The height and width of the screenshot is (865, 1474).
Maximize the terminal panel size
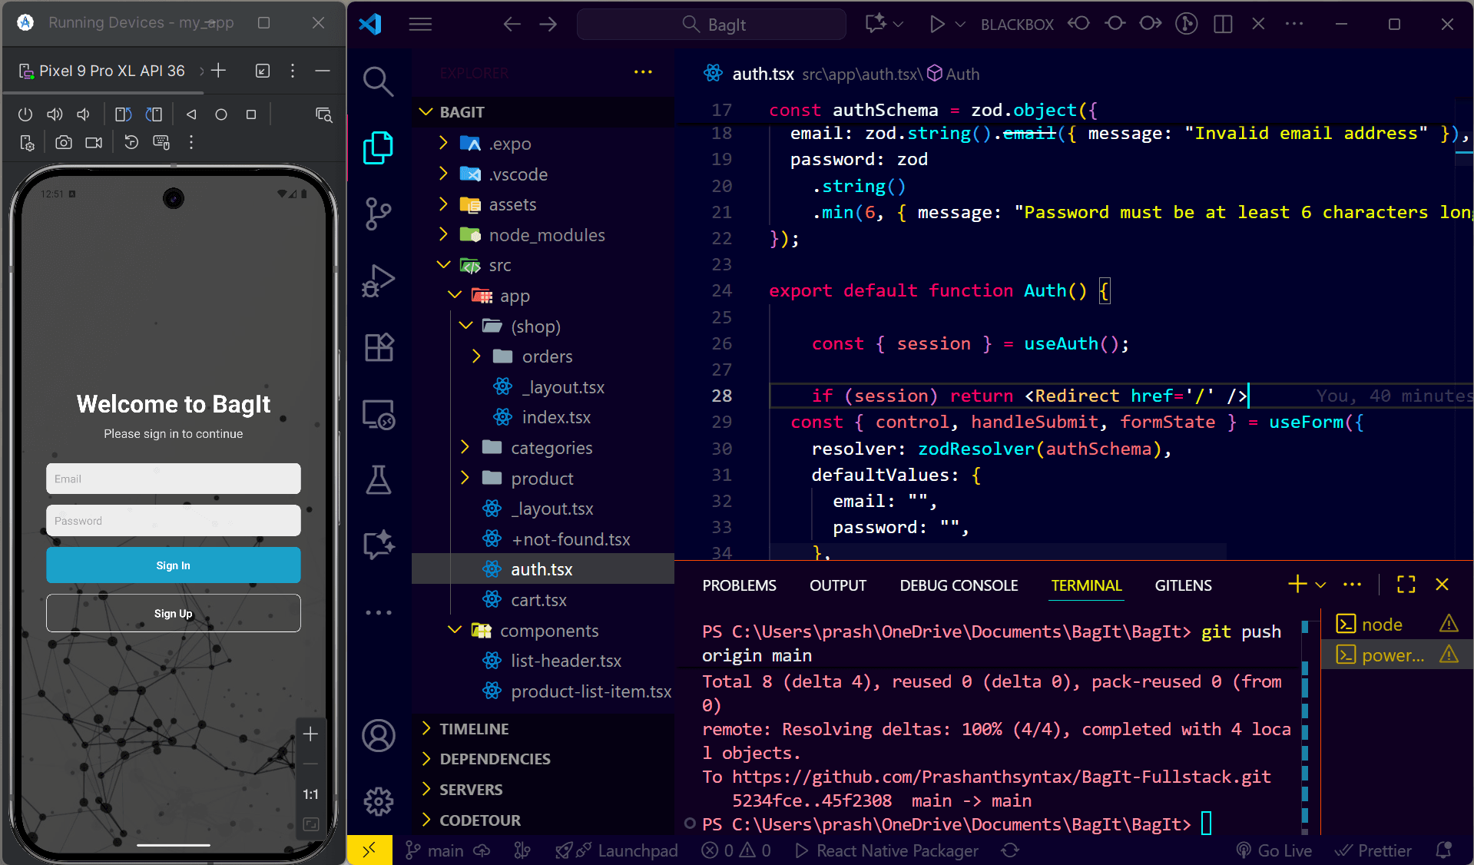coord(1406,585)
